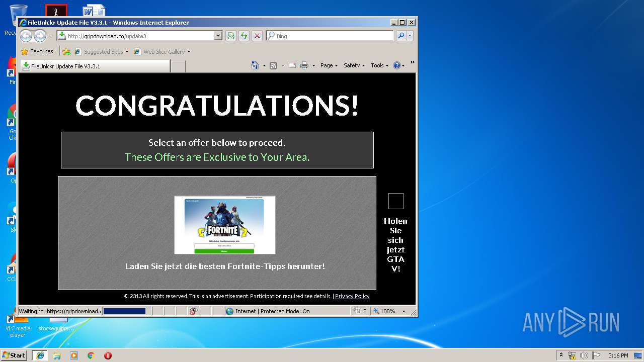Viewport: 644px width, 362px height.
Task: Open the recent pages dropdown beside Forward
Action: coord(51,36)
